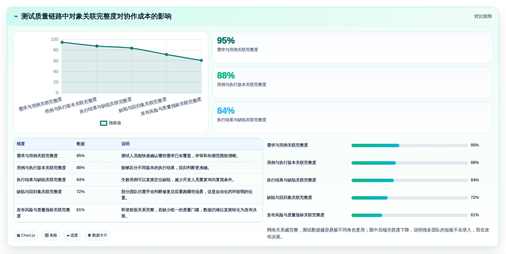Click the 表格 tag chip
Image resolution: width=506 pixels, height=254 pixels.
(x=51, y=236)
